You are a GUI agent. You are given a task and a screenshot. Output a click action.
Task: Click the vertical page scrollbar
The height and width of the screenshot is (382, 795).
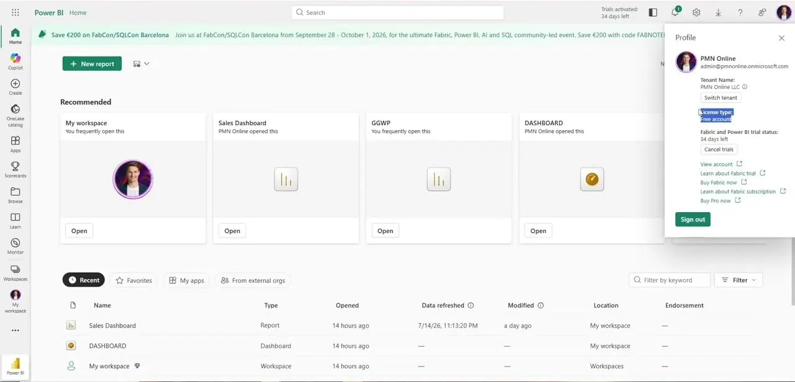coord(793,271)
